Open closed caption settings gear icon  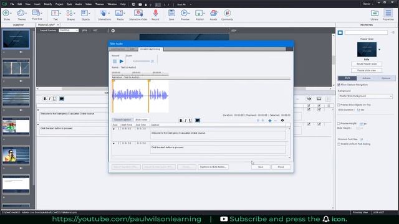(x=282, y=120)
